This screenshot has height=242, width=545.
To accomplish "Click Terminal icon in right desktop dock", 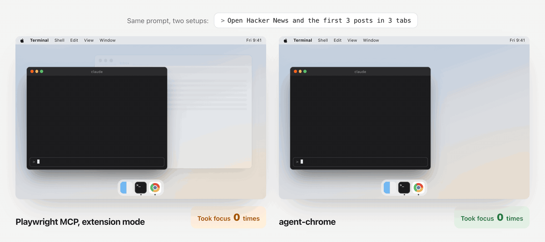I will tap(404, 188).
